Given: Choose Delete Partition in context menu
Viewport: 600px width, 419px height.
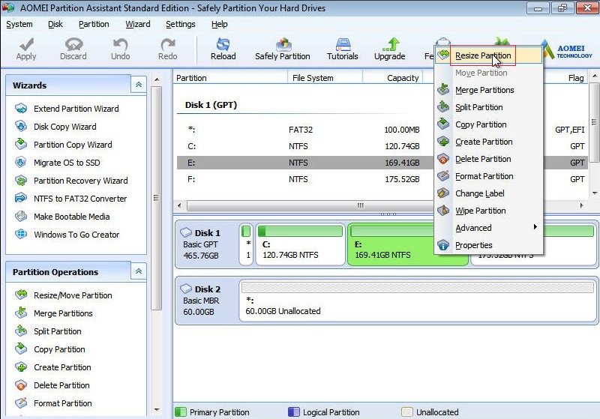Looking at the screenshot, I should (x=489, y=159).
